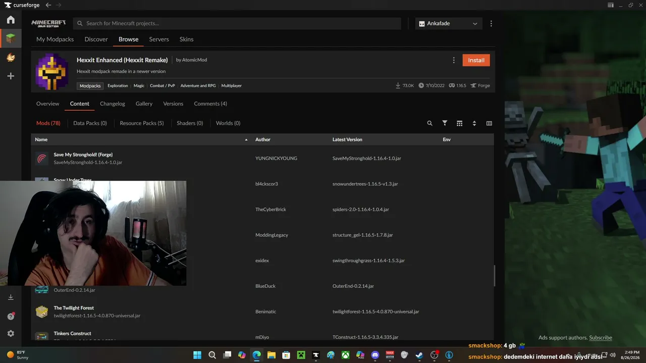Open more options next to Ankafade profile
The height and width of the screenshot is (363, 646).
491,24
